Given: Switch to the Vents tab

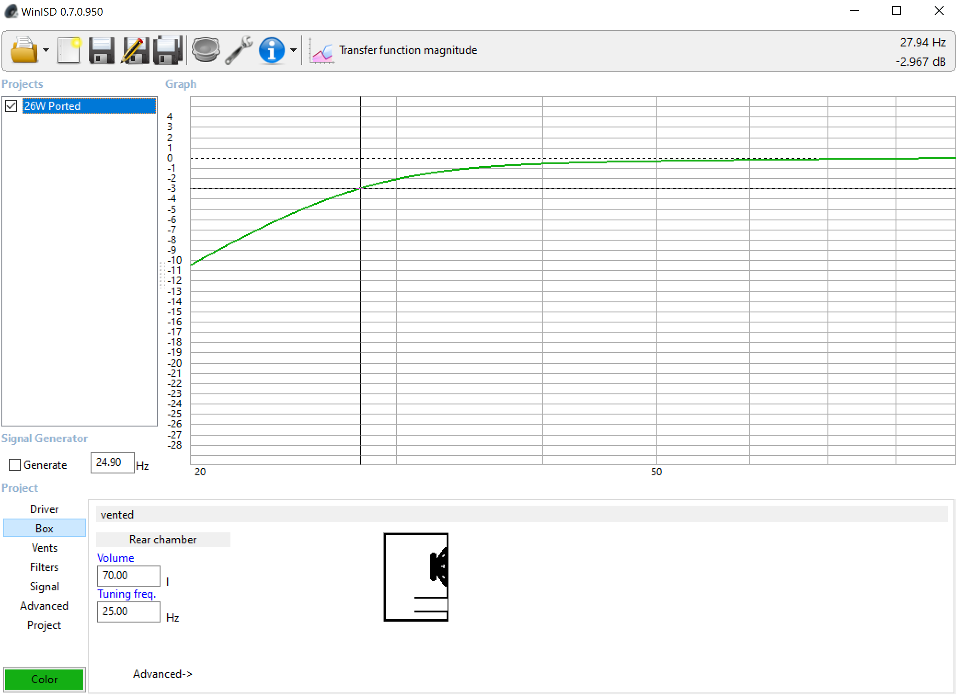Looking at the screenshot, I should [x=44, y=548].
